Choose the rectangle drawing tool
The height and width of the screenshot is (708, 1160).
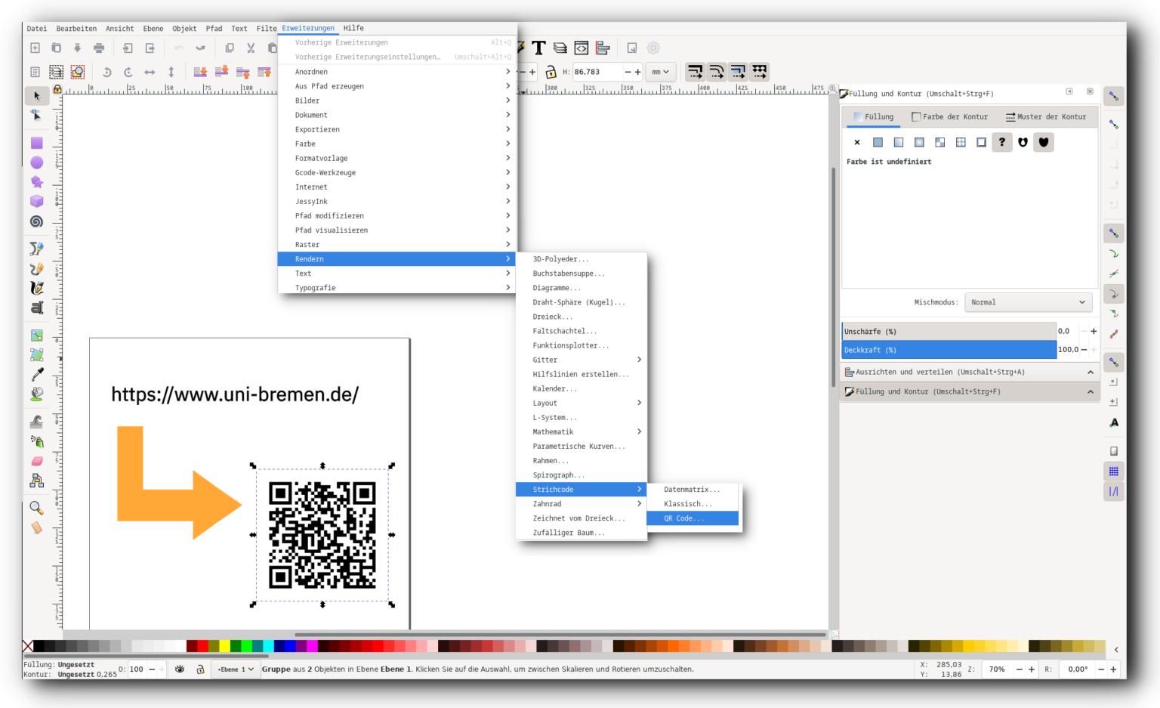coord(36,143)
